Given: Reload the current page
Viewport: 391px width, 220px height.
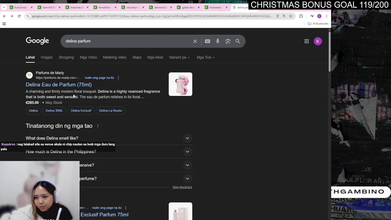Looking at the screenshot, I should 19,16.
